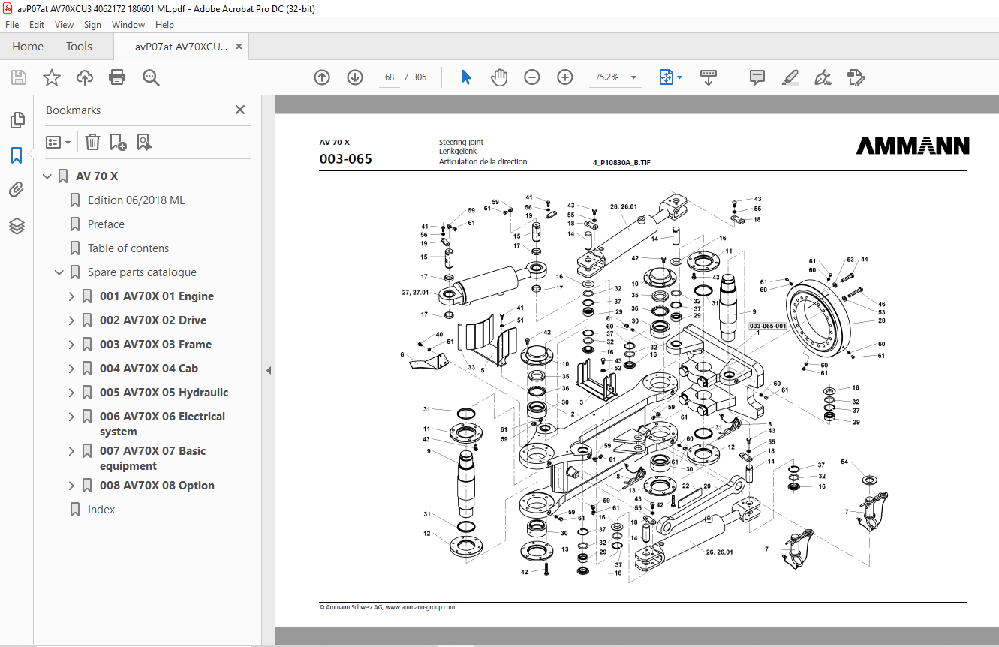The height and width of the screenshot is (647, 999).
Task: Click the stamp tool icon in toolbar
Action: 856,77
